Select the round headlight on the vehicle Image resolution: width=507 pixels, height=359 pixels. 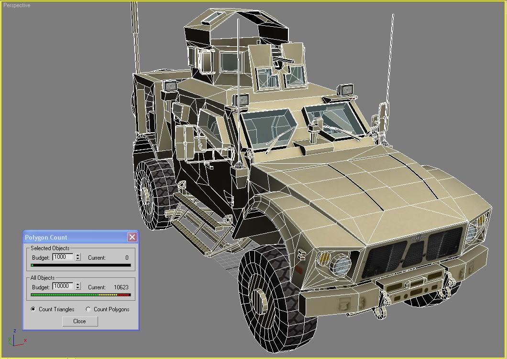341,264
